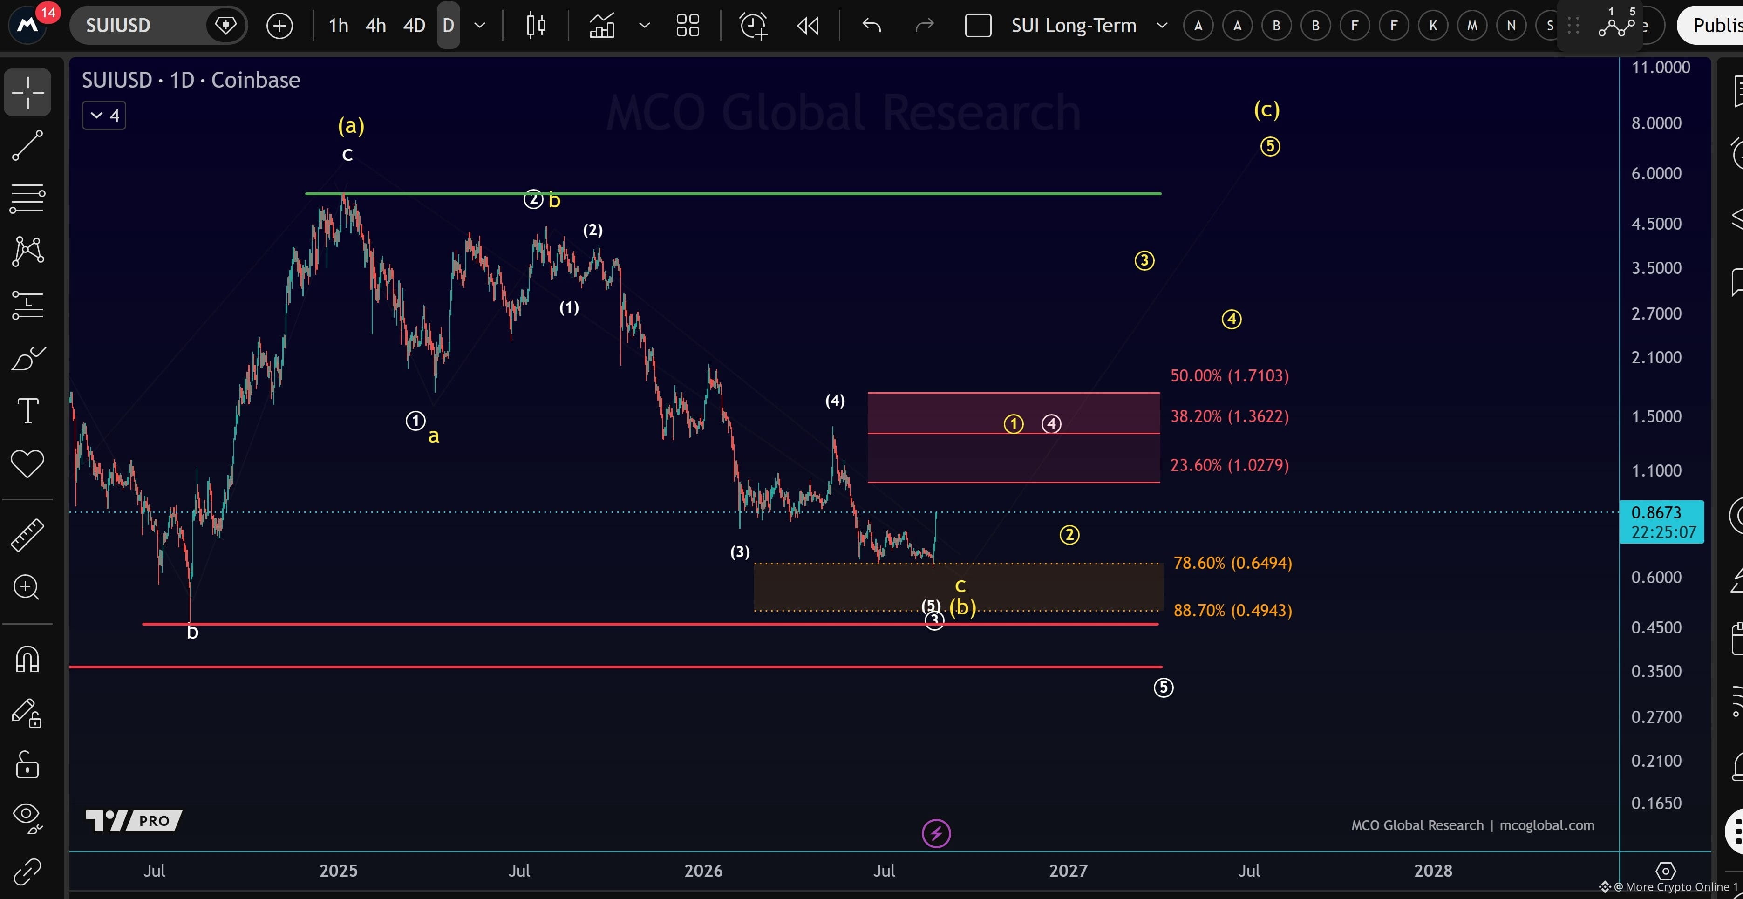Select the brush drawing tool
The height and width of the screenshot is (899, 1743).
(x=28, y=359)
